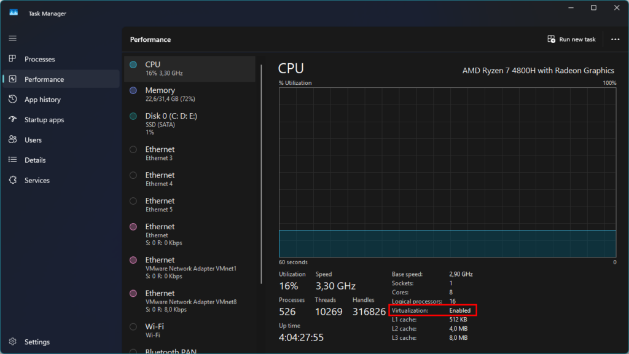Click the Wi-Fi circle indicator
629x354 pixels.
[x=133, y=327]
